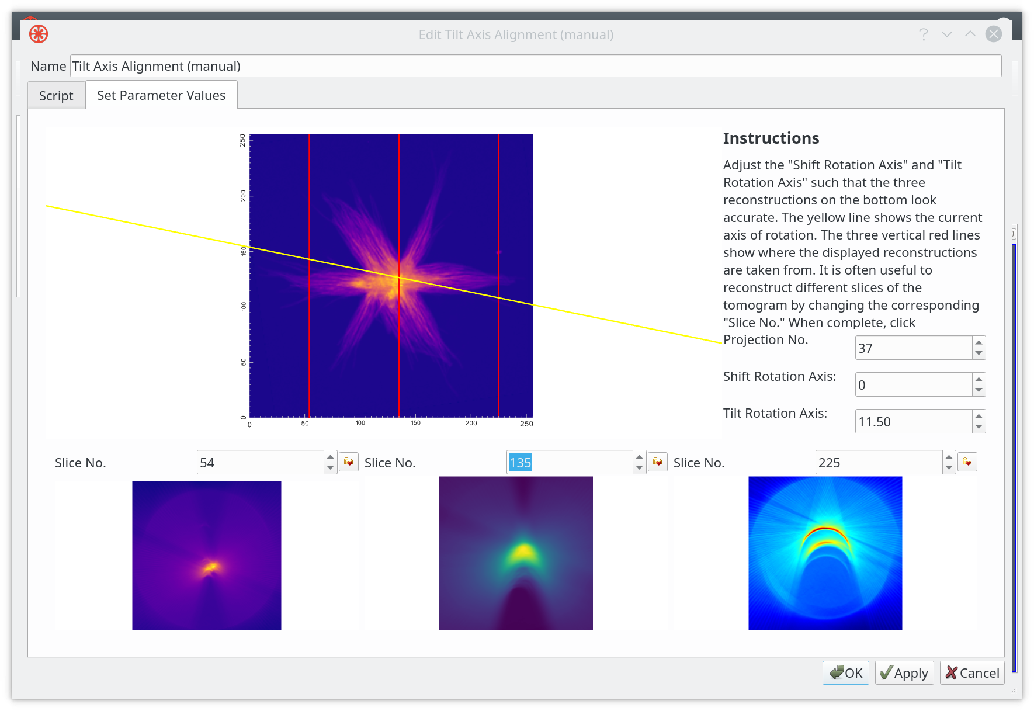
Task: Click the Projection No. field showing 37
Action: [914, 348]
